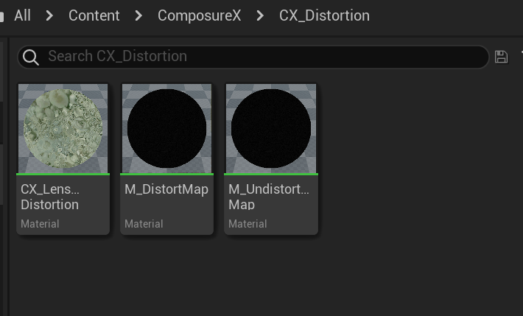Click the CX_Distortion breadcrumb folder
Viewport: 523px width, 316px height.
[x=324, y=15]
